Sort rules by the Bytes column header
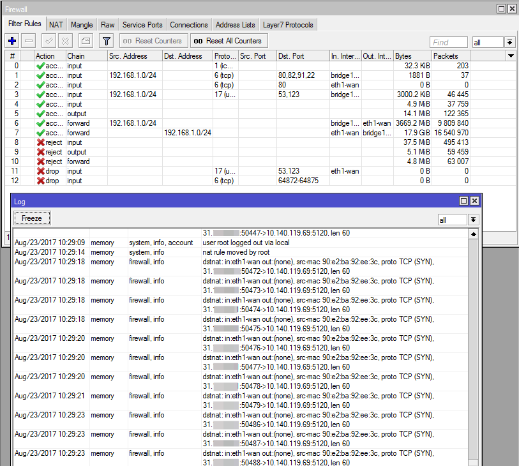The height and width of the screenshot is (466, 519). click(412, 56)
